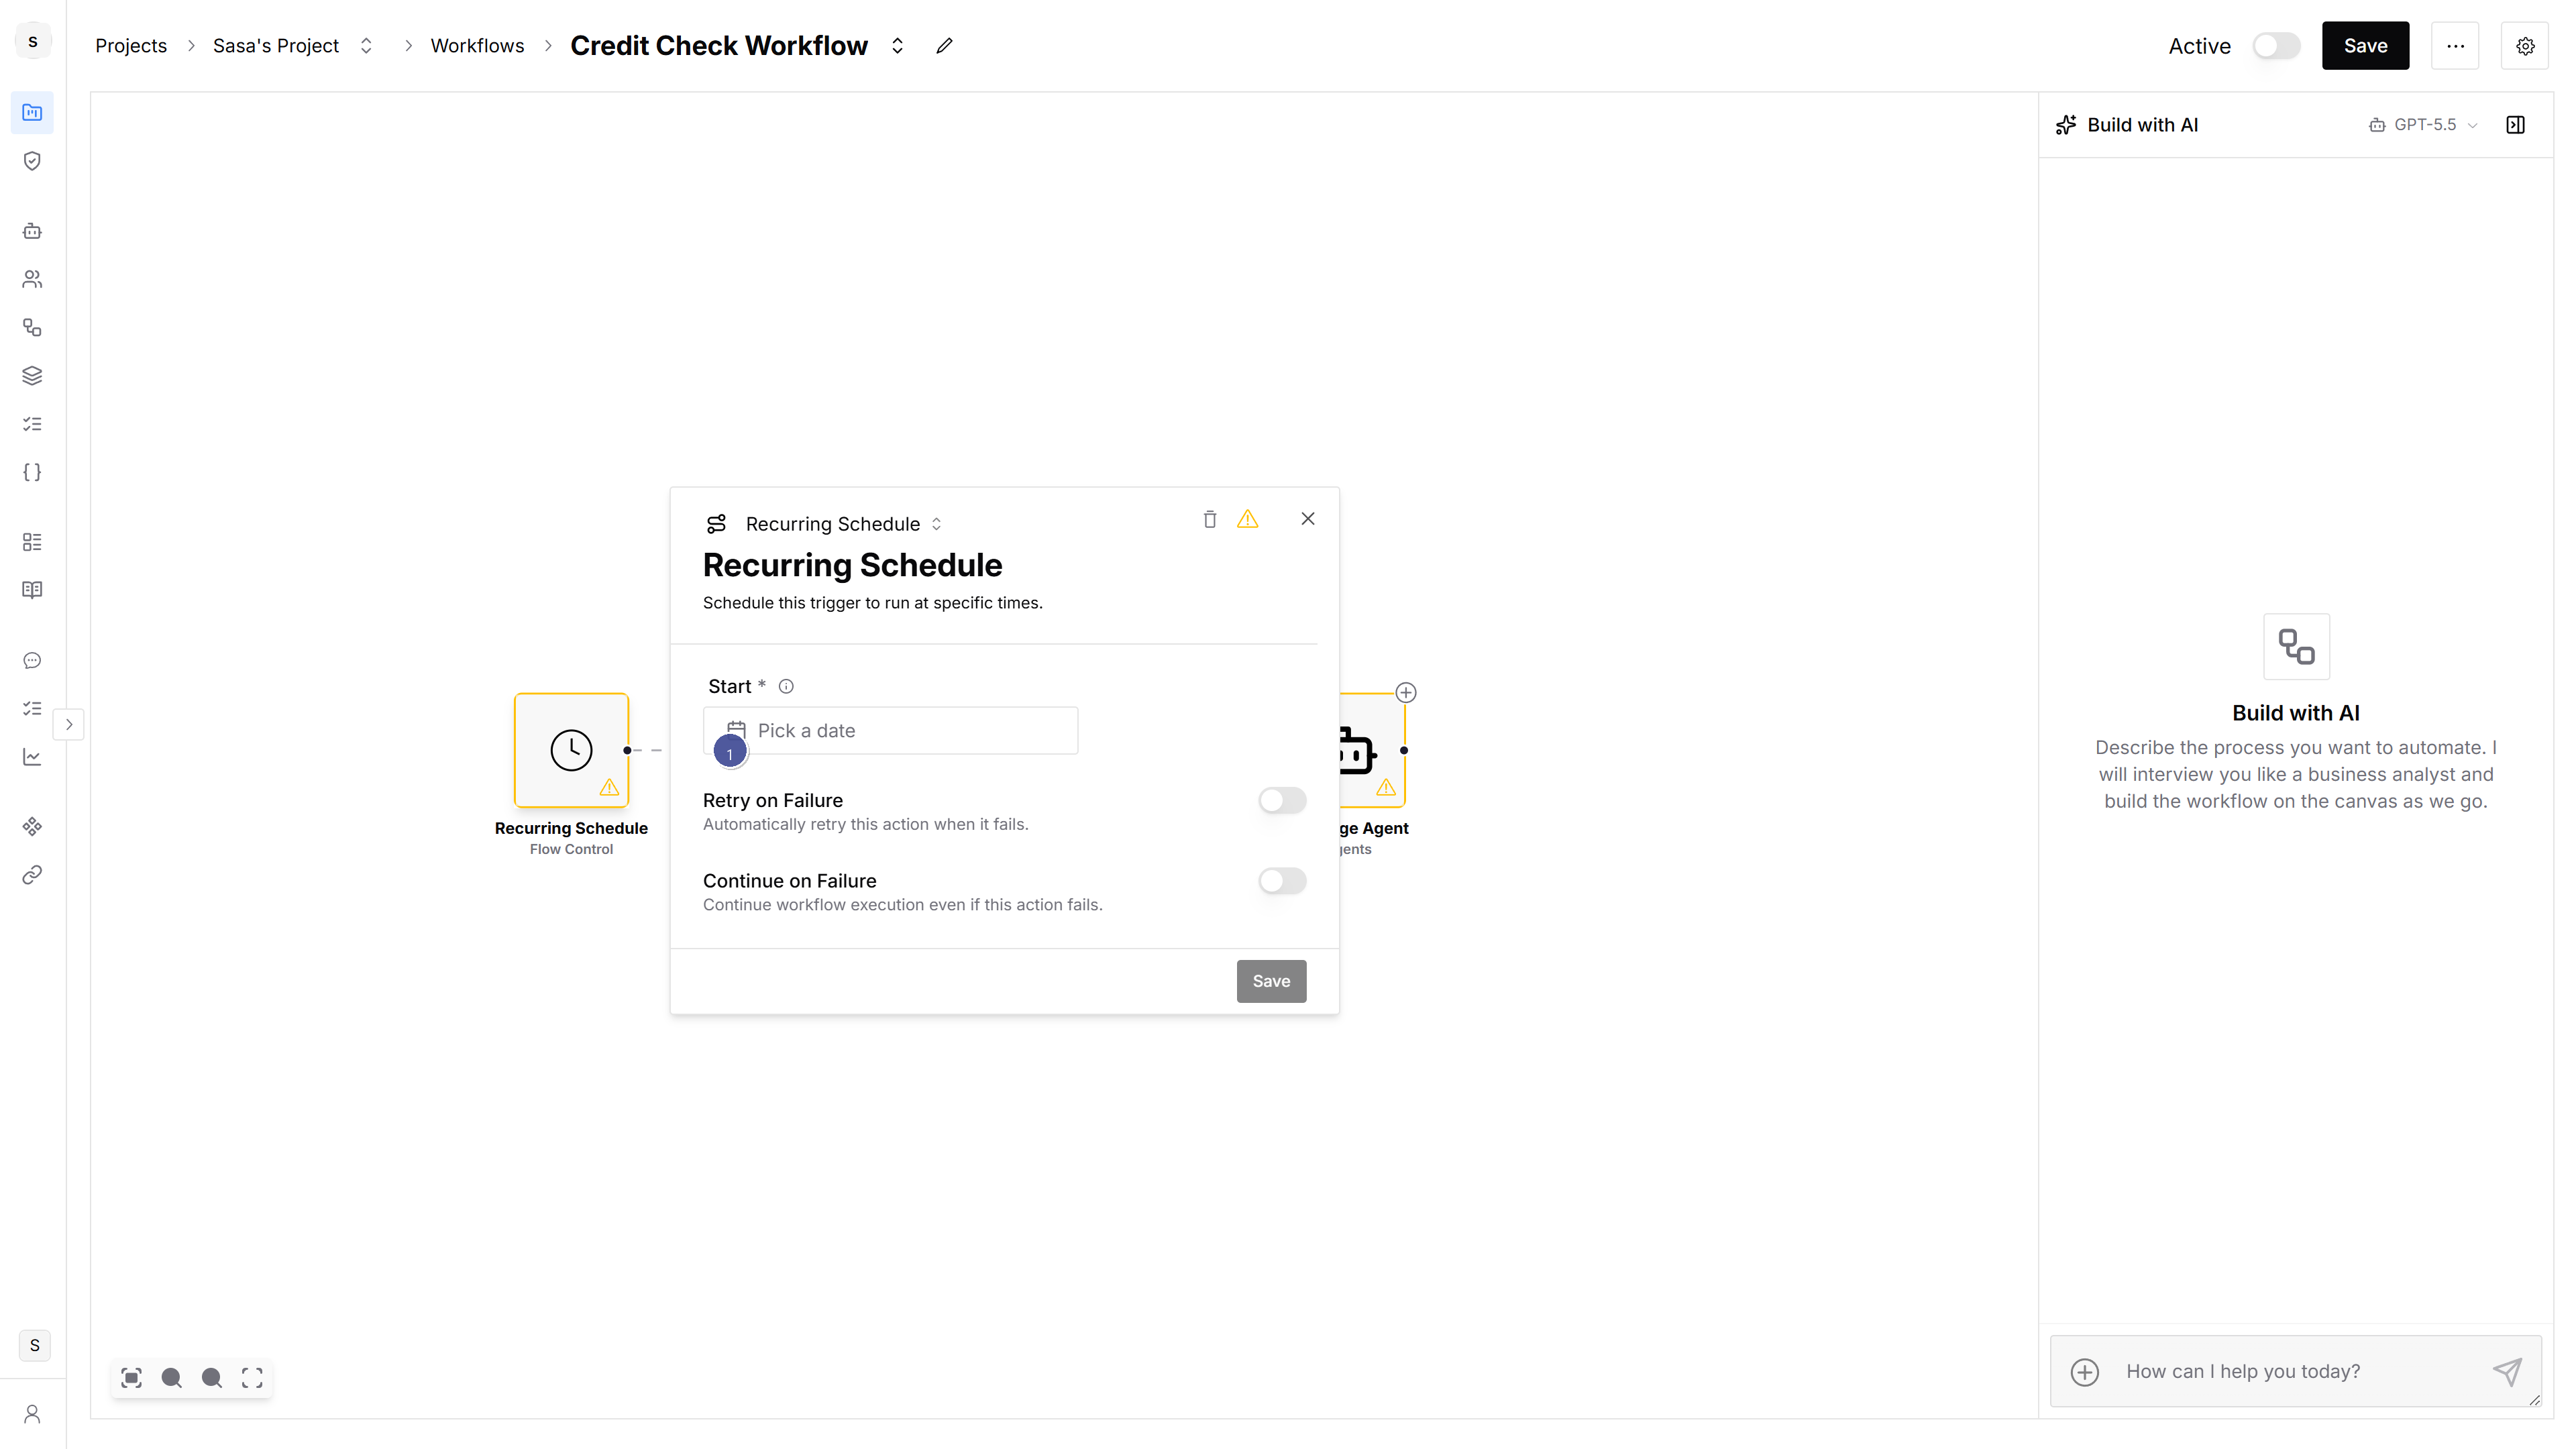Open the book documentation sidebar icon
The image size is (2576, 1449).
pos(32,590)
